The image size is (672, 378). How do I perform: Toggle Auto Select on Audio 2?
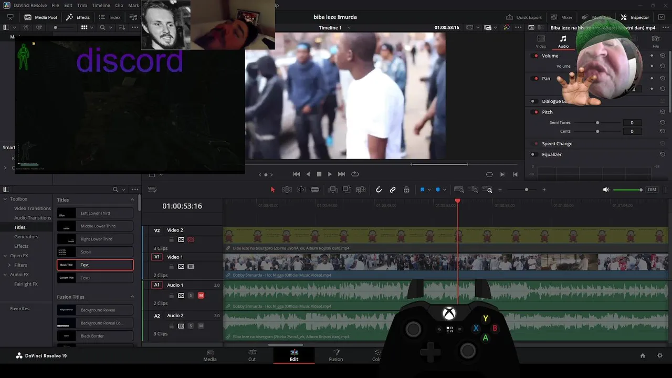181,326
